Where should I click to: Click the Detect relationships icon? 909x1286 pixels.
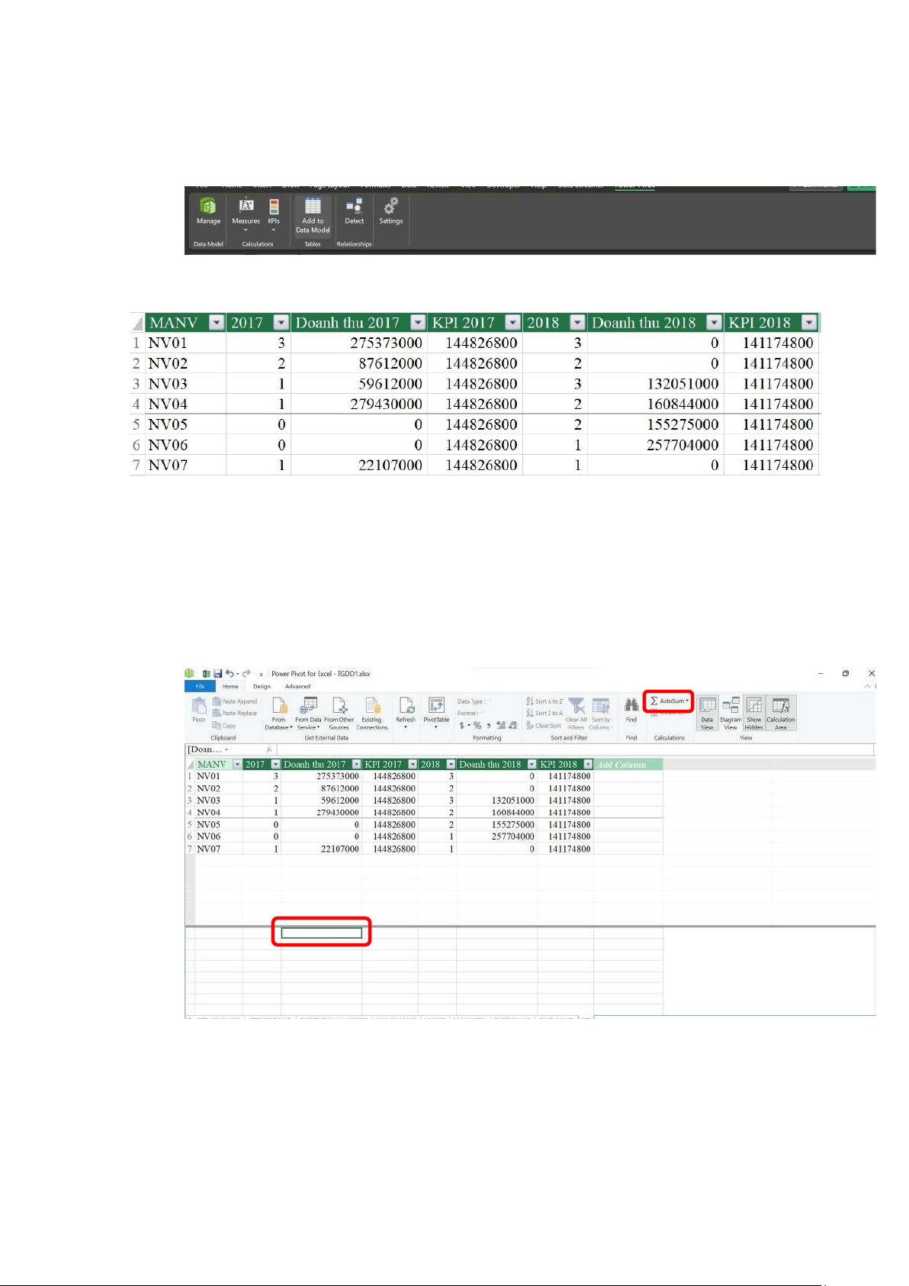354,207
